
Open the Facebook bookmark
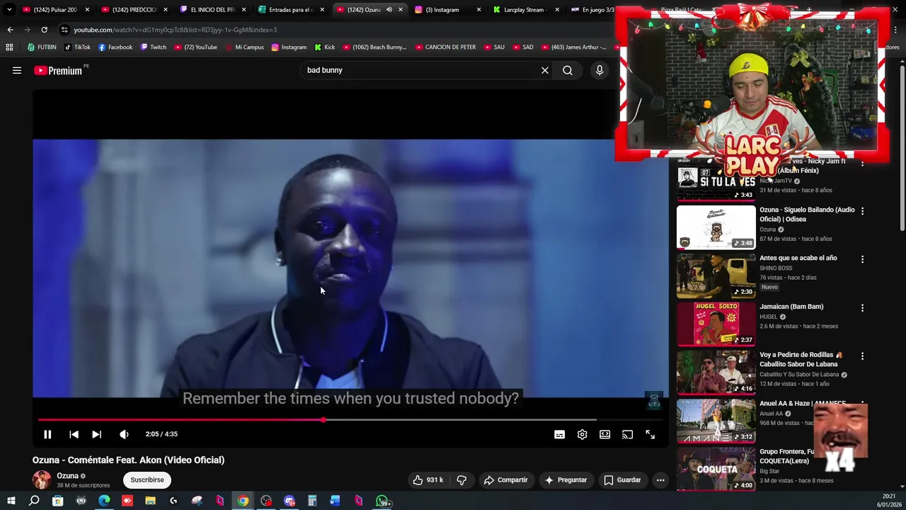[x=115, y=47]
